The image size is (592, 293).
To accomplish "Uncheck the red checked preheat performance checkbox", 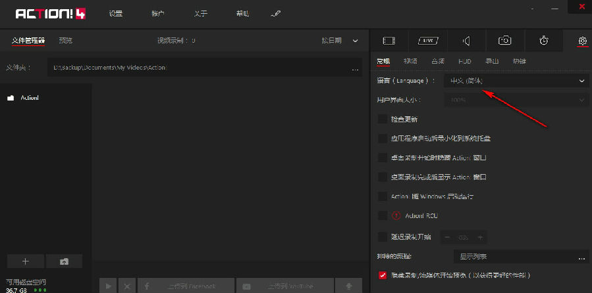I will coord(383,275).
